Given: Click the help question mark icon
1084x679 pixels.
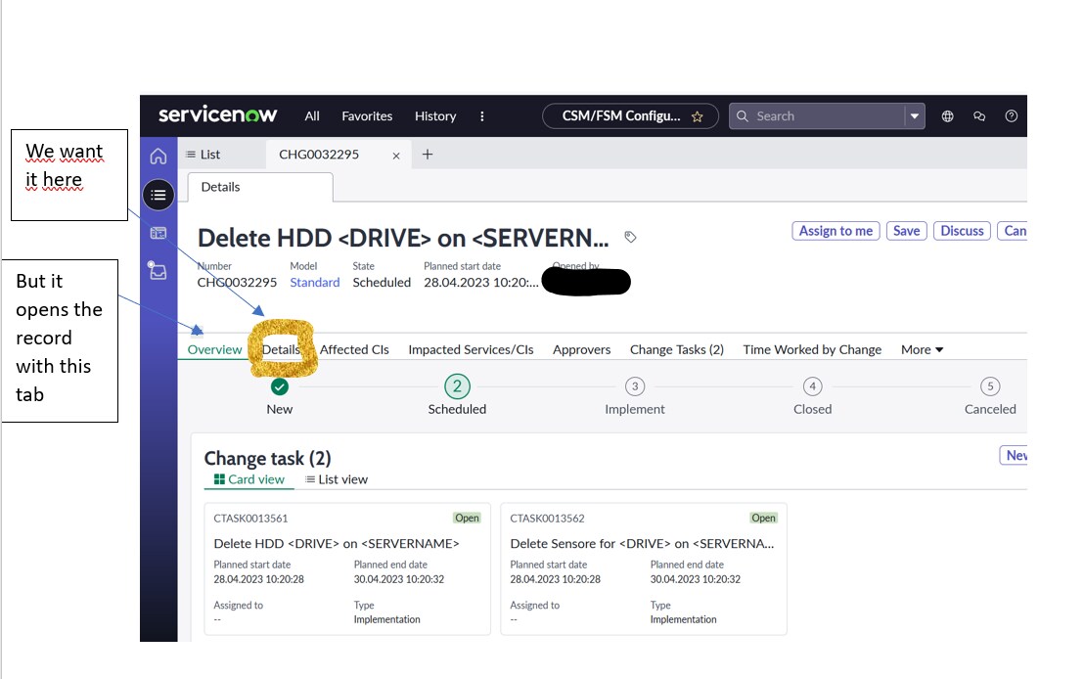Looking at the screenshot, I should coord(1012,115).
